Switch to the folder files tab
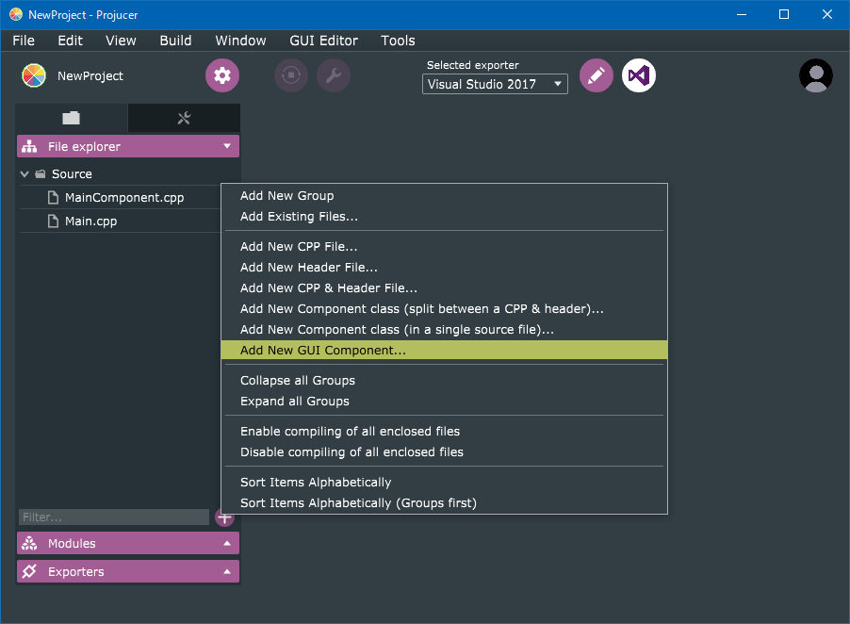 [72, 118]
